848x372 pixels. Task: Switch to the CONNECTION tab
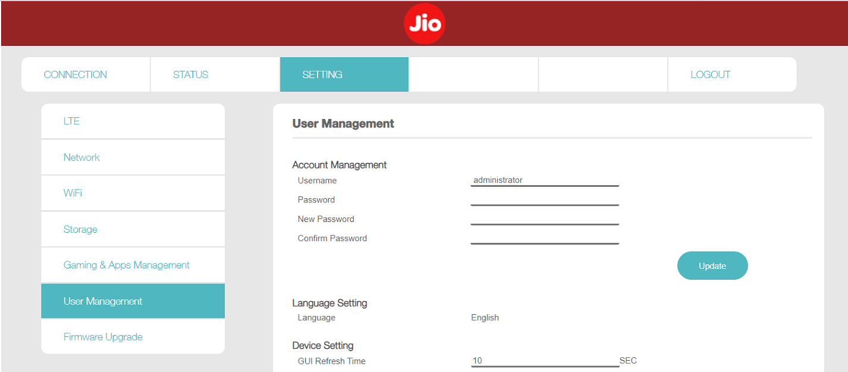click(76, 74)
